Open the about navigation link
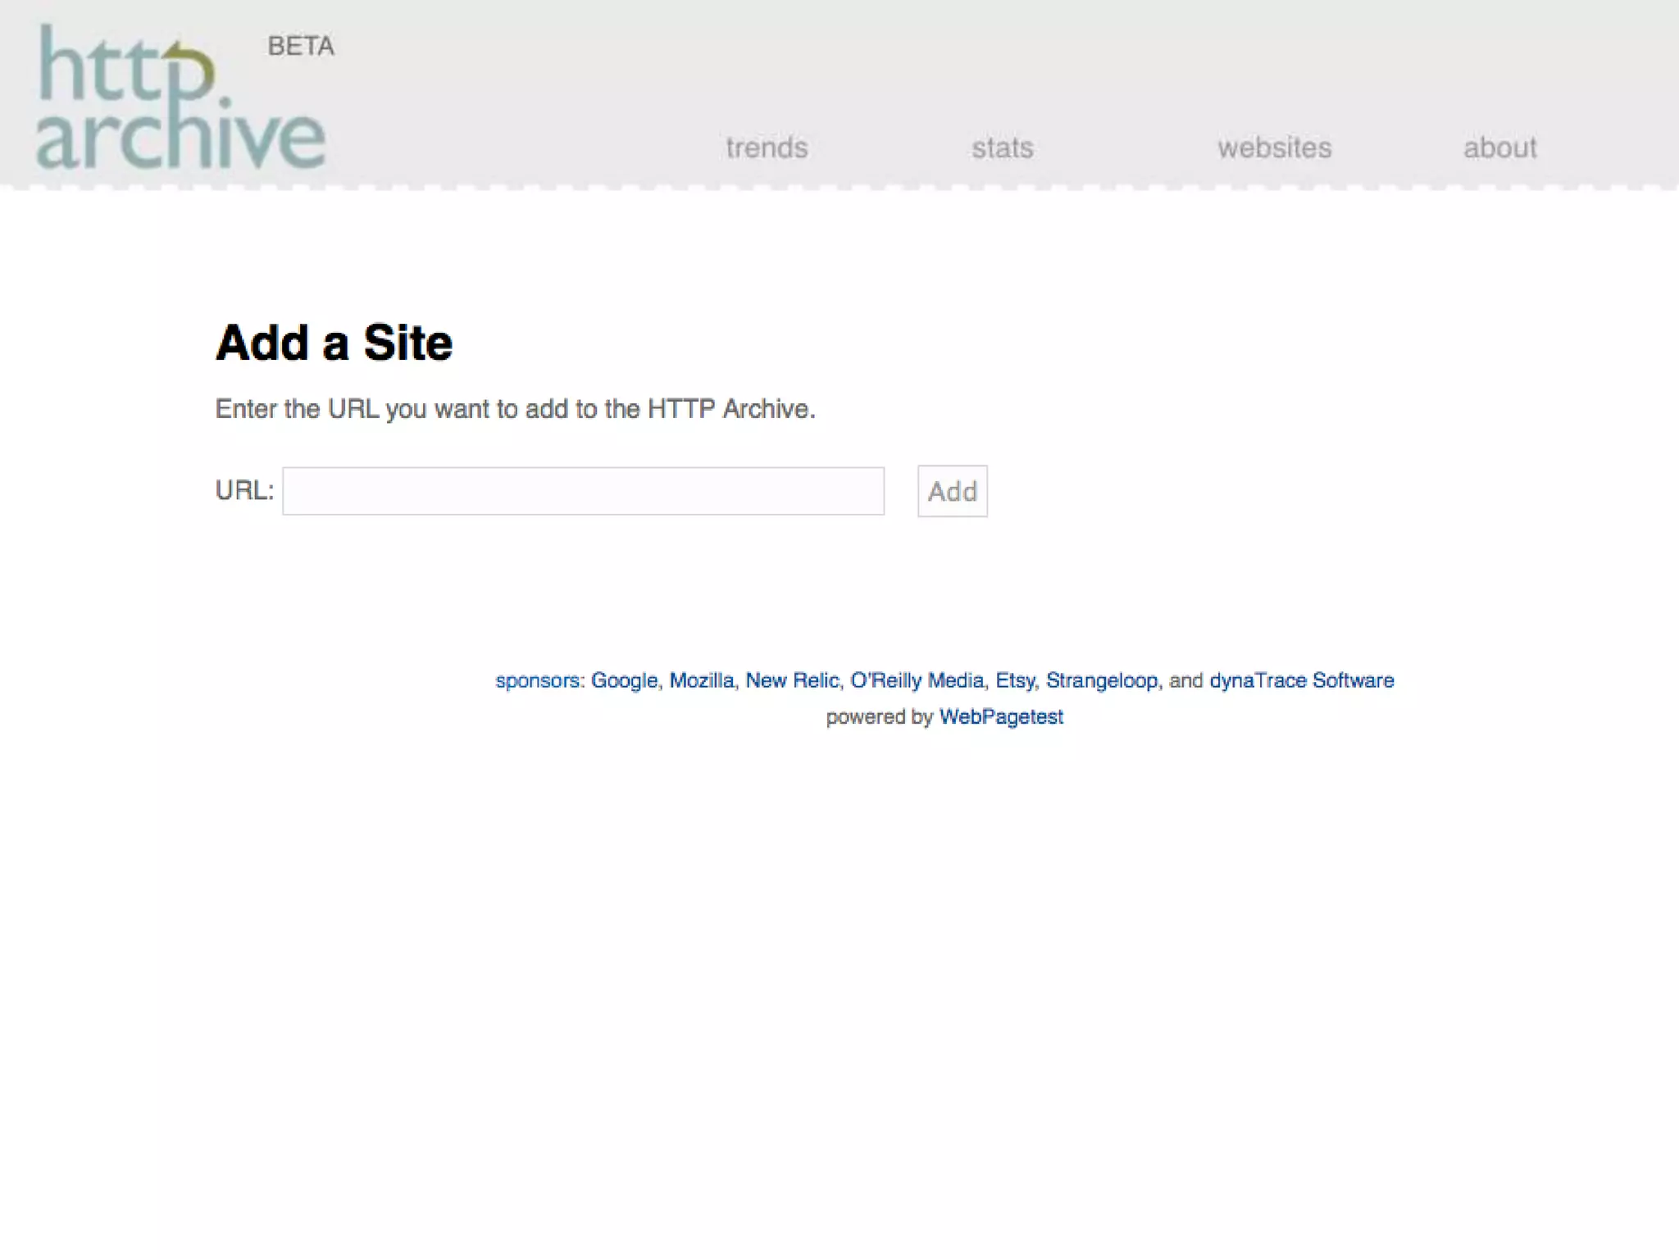The height and width of the screenshot is (1259, 1679). pyautogui.click(x=1499, y=148)
